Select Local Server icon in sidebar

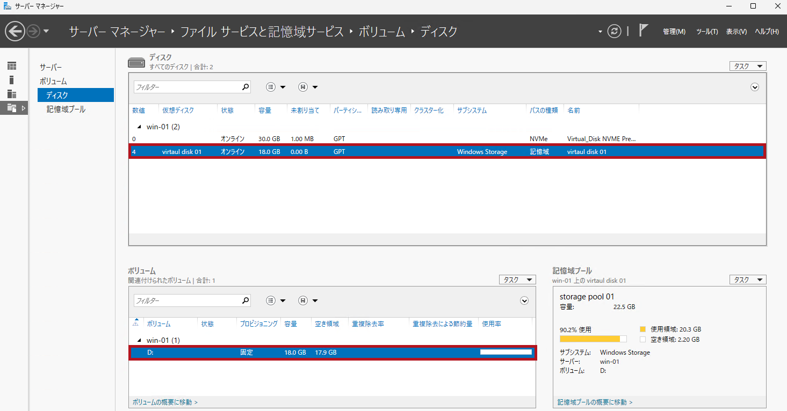[x=12, y=80]
